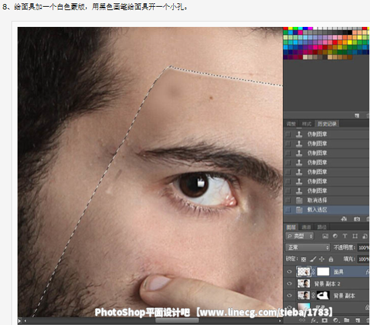
Task: Link layers icon at Layers panel bottom
Action: (x=302, y=320)
